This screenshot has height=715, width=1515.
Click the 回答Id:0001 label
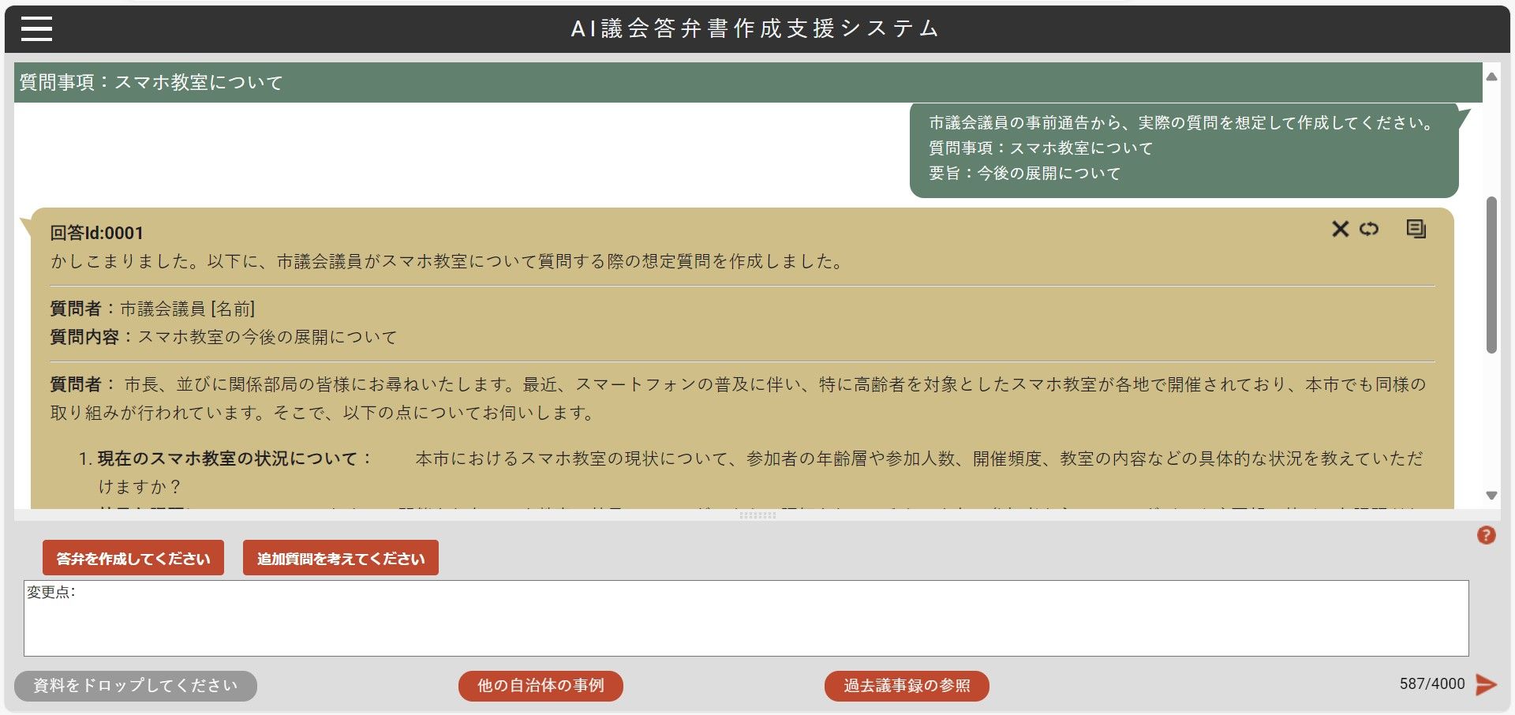pos(97,233)
